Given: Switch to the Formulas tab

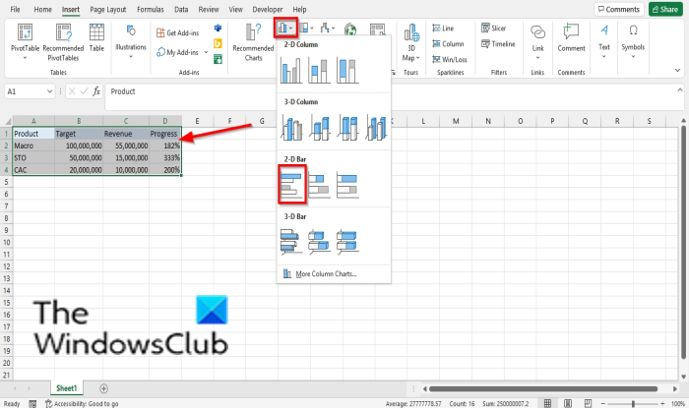Looking at the screenshot, I should [x=151, y=9].
